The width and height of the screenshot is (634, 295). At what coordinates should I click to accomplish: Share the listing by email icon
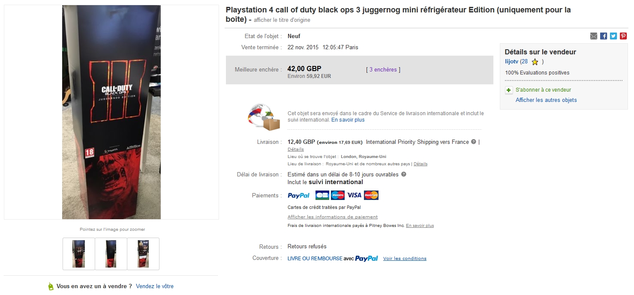(x=593, y=36)
